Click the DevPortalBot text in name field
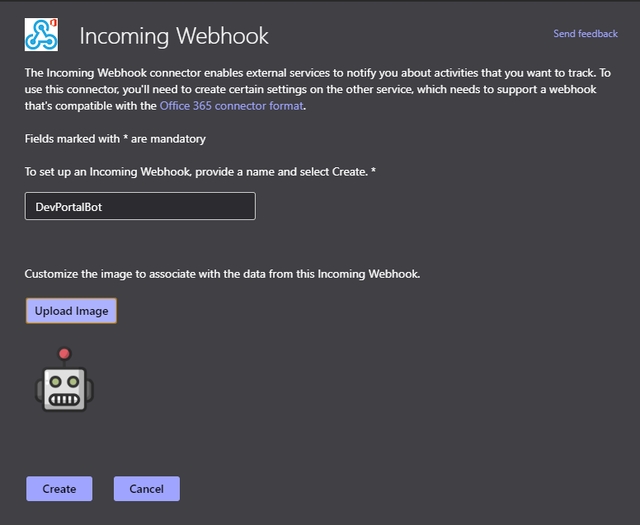The height and width of the screenshot is (525, 640). (x=68, y=207)
